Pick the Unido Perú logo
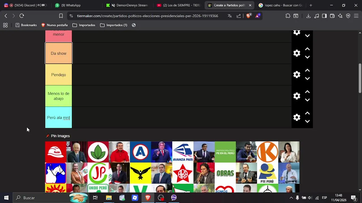 (x=98, y=188)
